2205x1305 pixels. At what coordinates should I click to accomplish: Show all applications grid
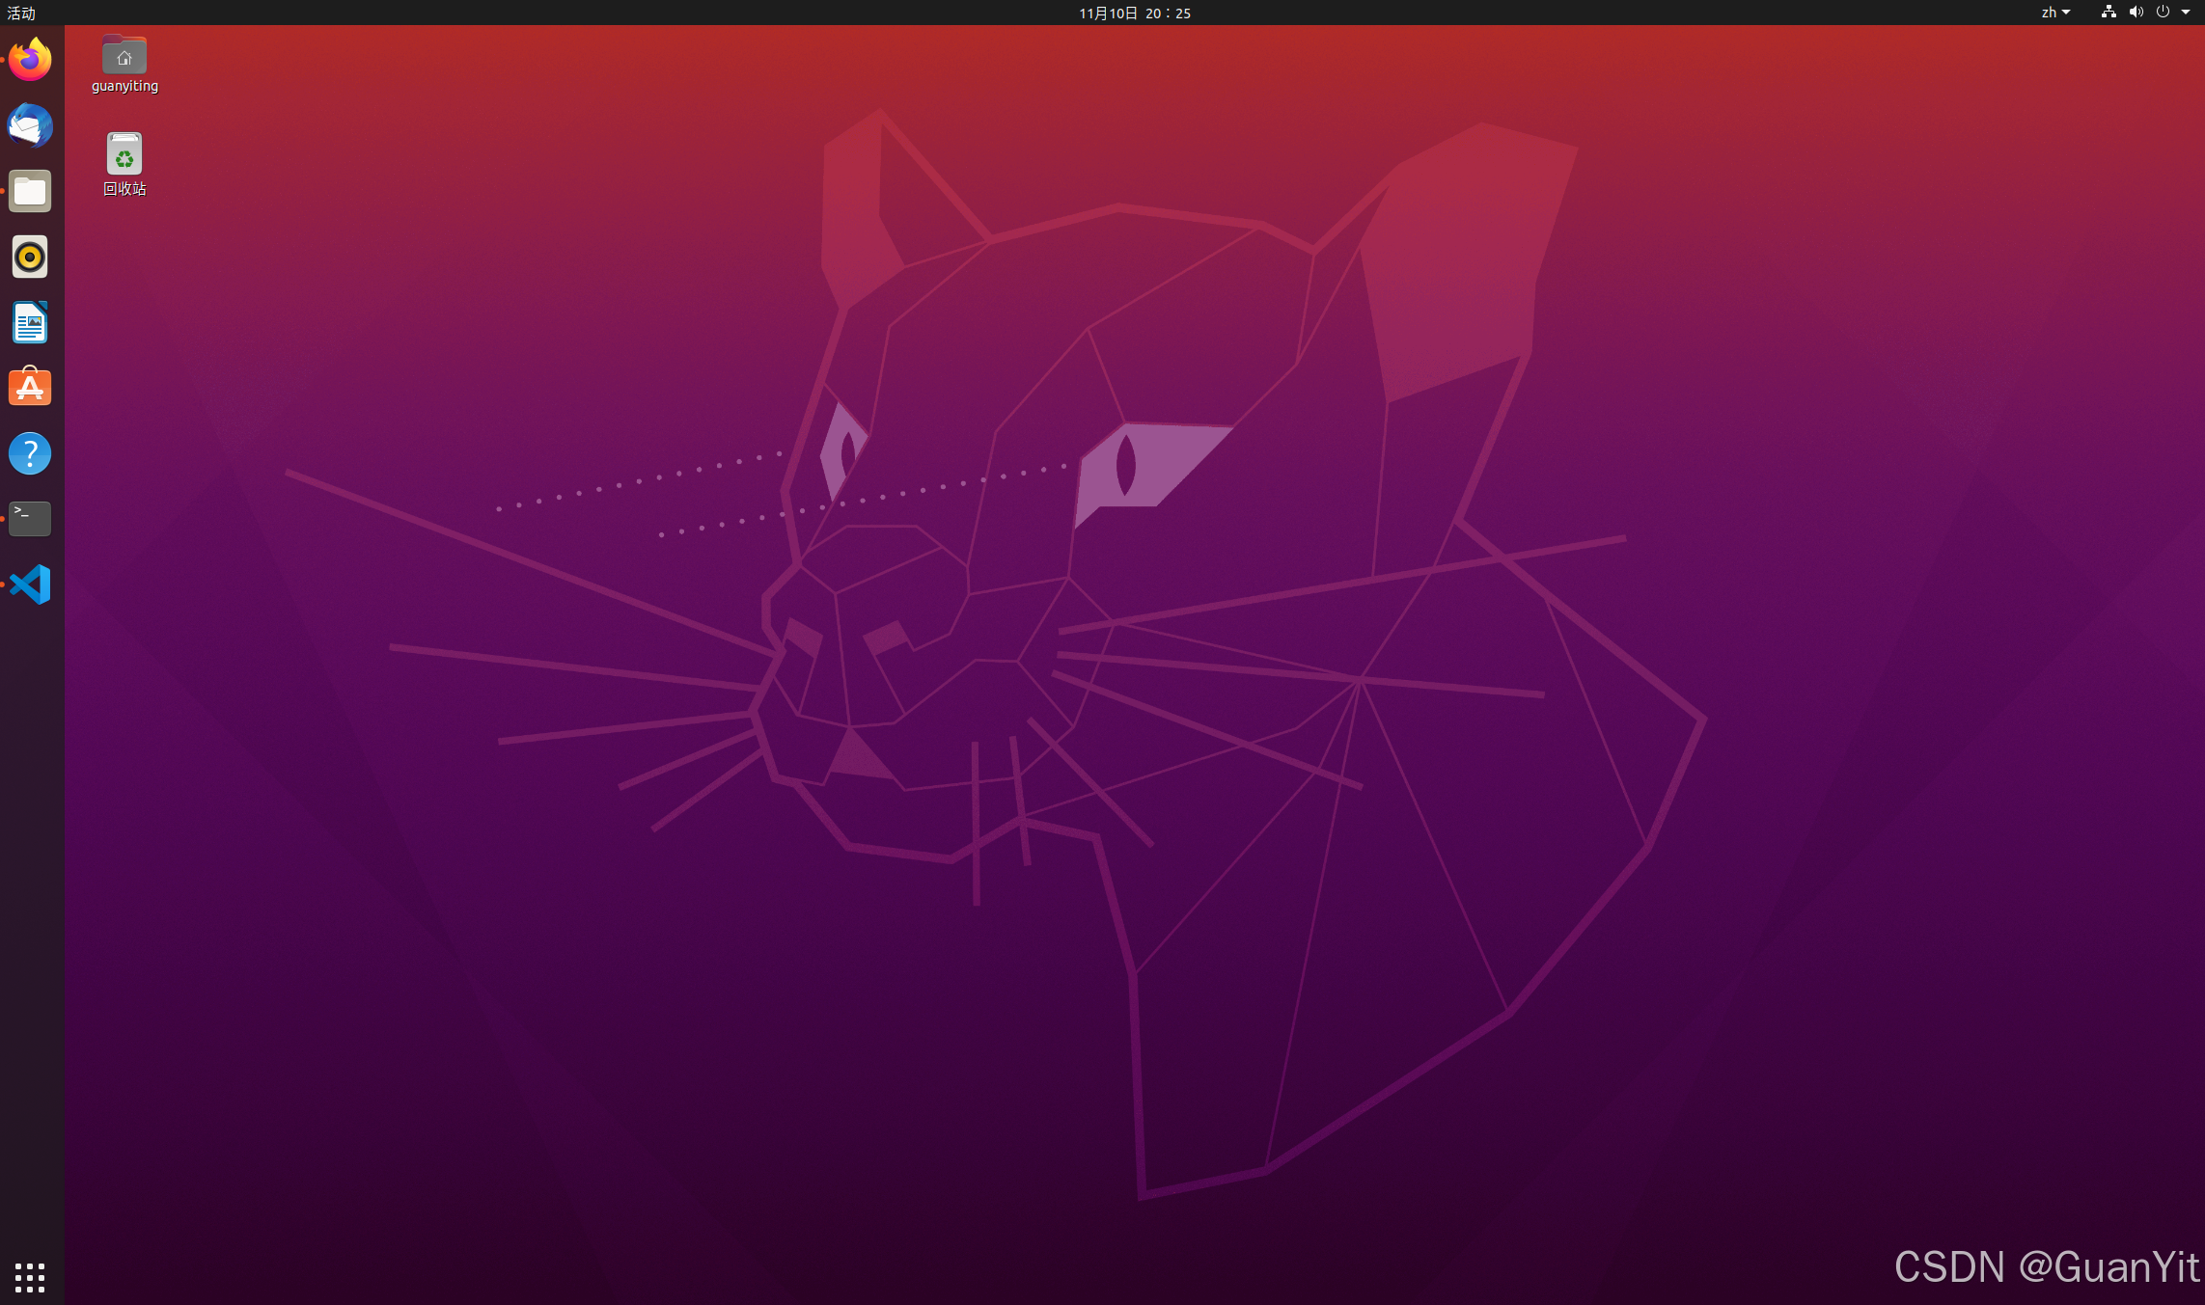coord(30,1277)
